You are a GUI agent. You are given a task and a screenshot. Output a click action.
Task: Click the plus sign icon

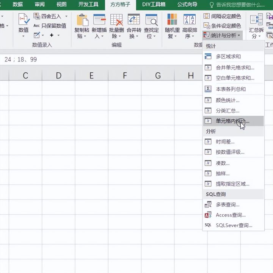coord(52,35)
